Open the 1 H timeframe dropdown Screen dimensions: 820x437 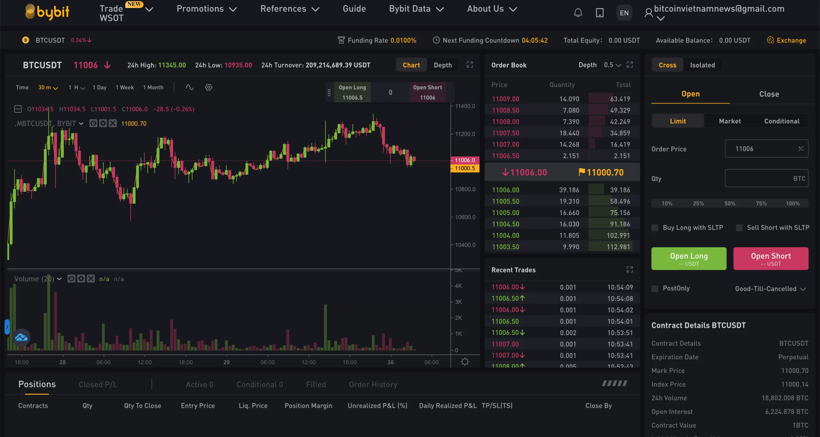(77, 87)
